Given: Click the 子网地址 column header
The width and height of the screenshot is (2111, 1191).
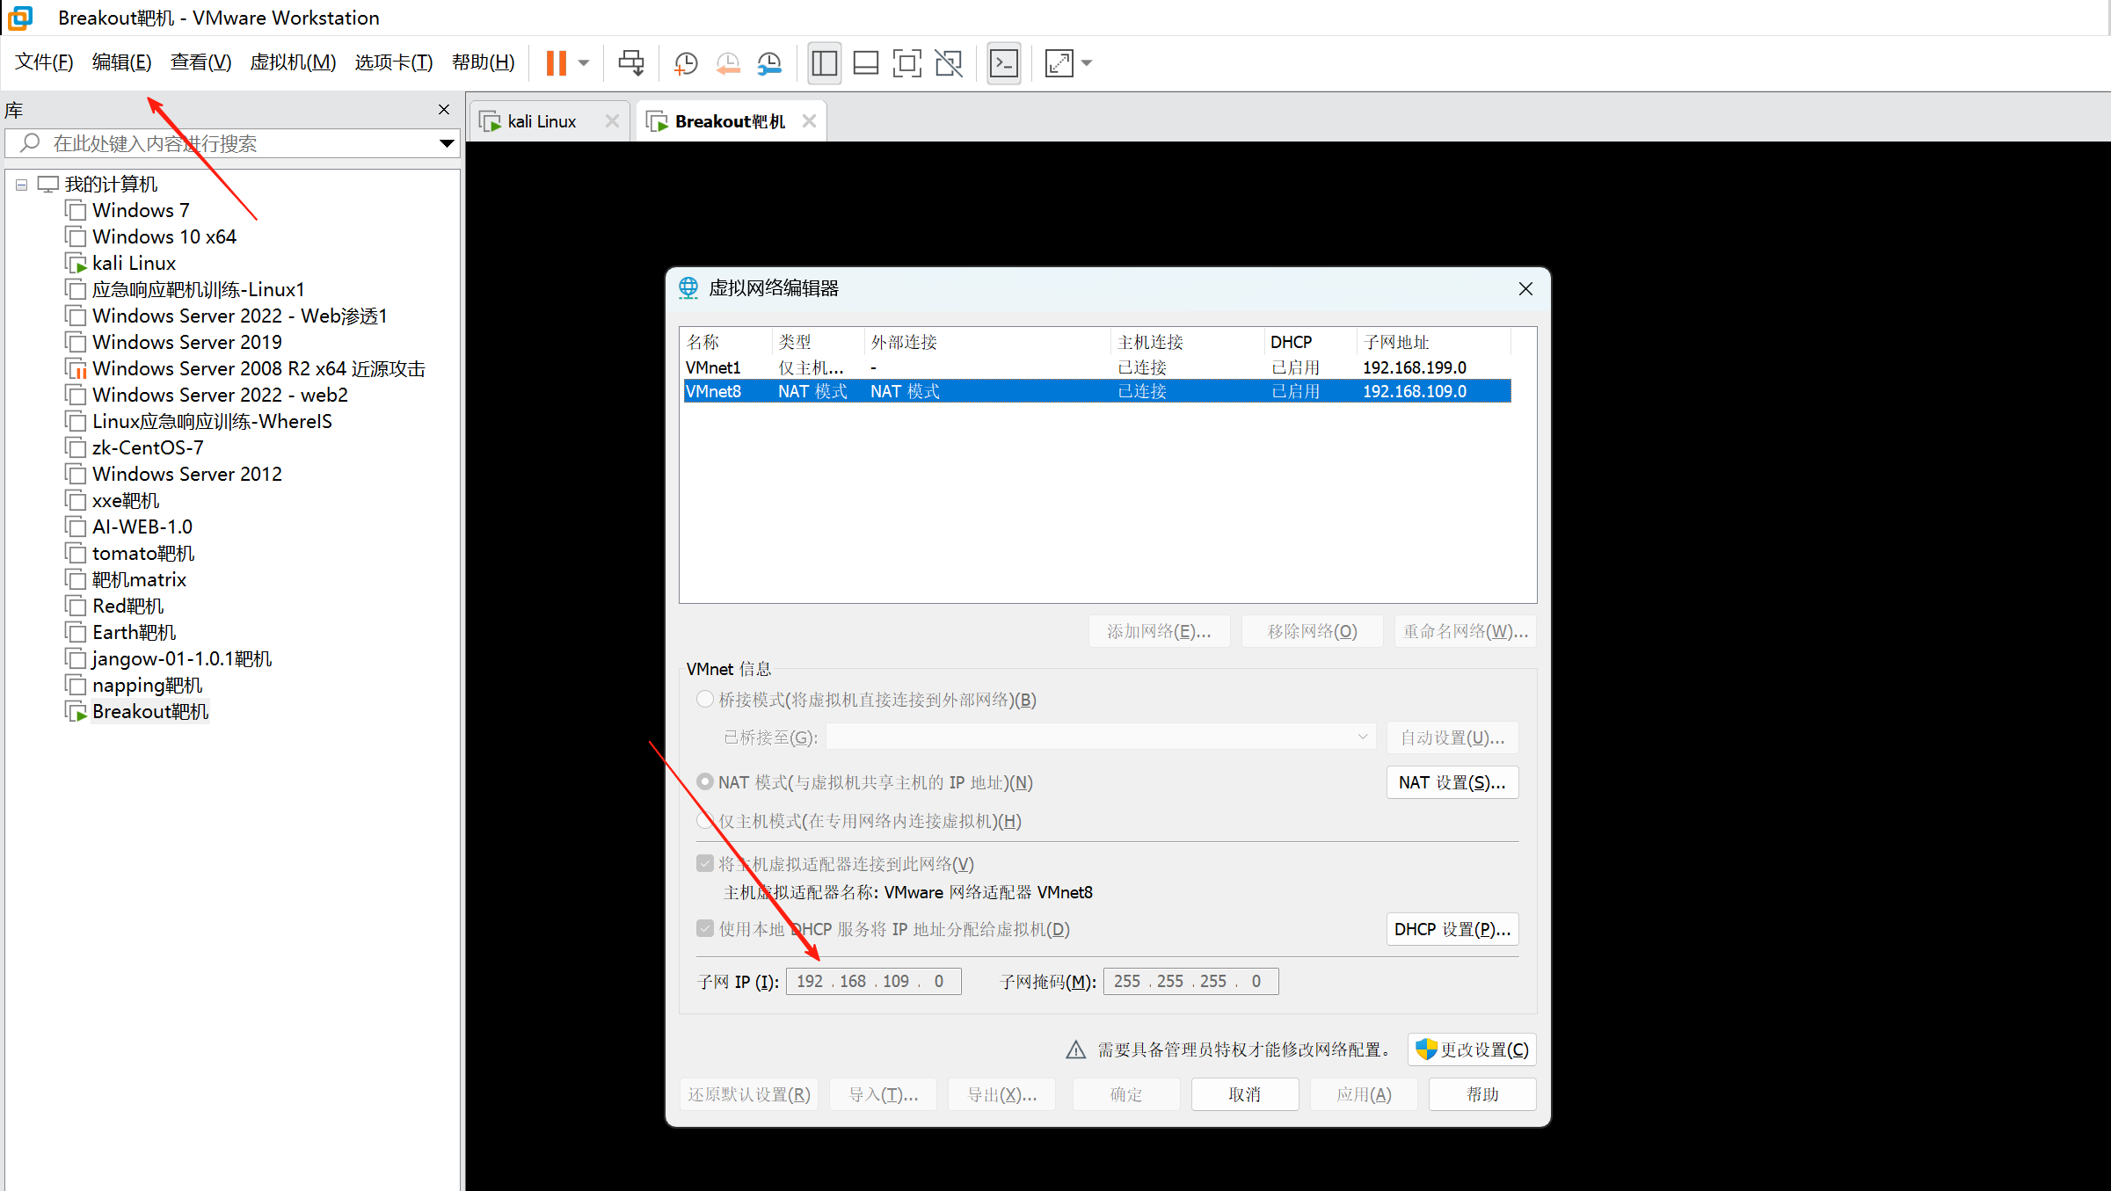Looking at the screenshot, I should pos(1434,342).
